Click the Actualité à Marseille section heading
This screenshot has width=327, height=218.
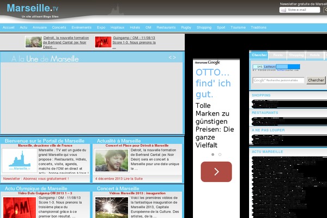tap(119, 141)
